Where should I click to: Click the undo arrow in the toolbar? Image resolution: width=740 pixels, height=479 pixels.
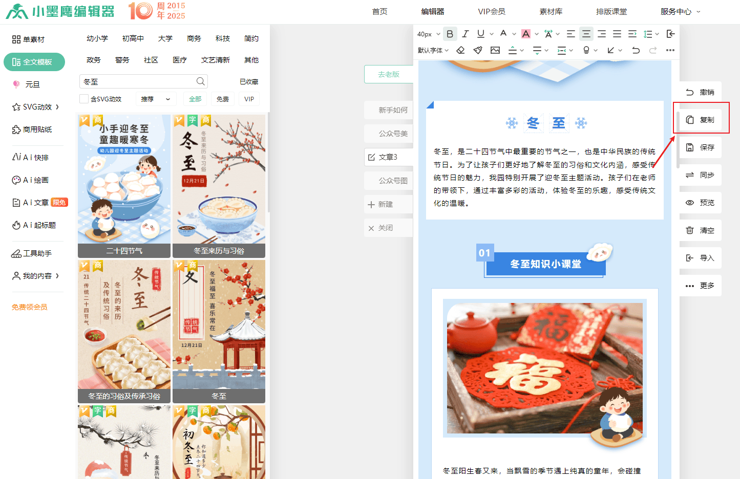click(636, 50)
